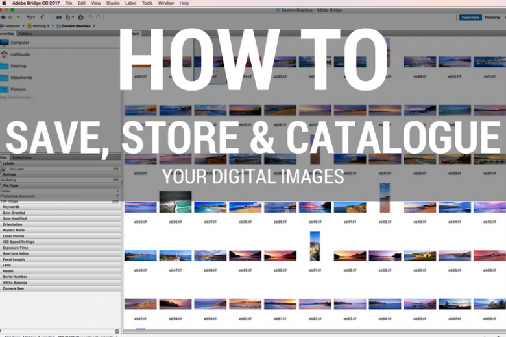
Task: Click the Forward navigation arrow
Action: point(10,17)
